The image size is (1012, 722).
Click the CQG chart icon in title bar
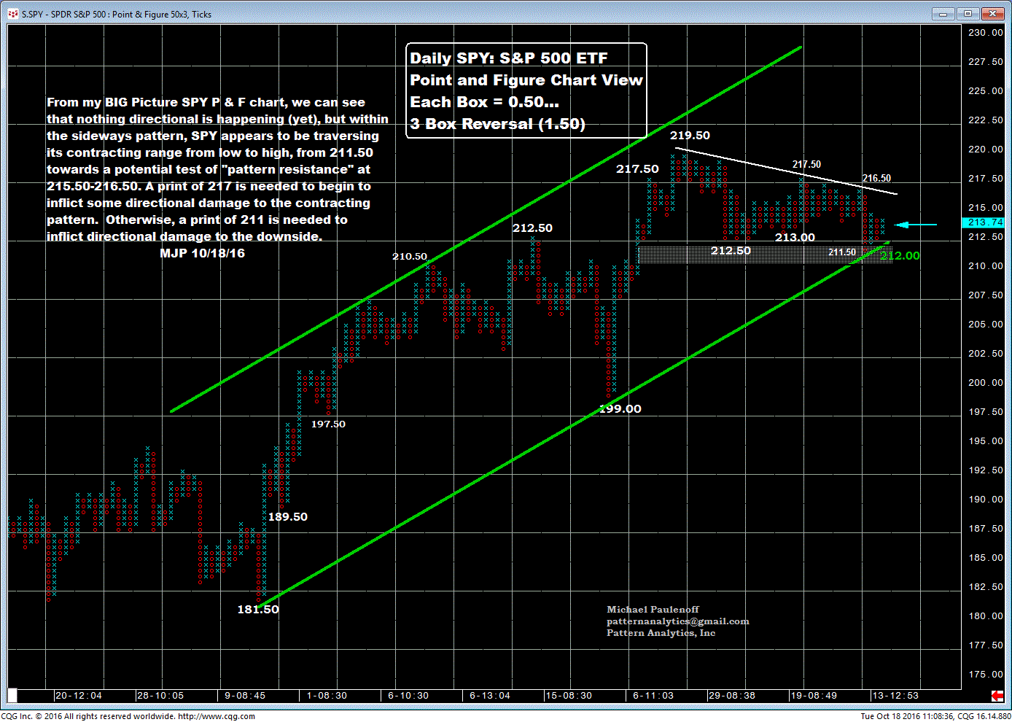(12, 14)
